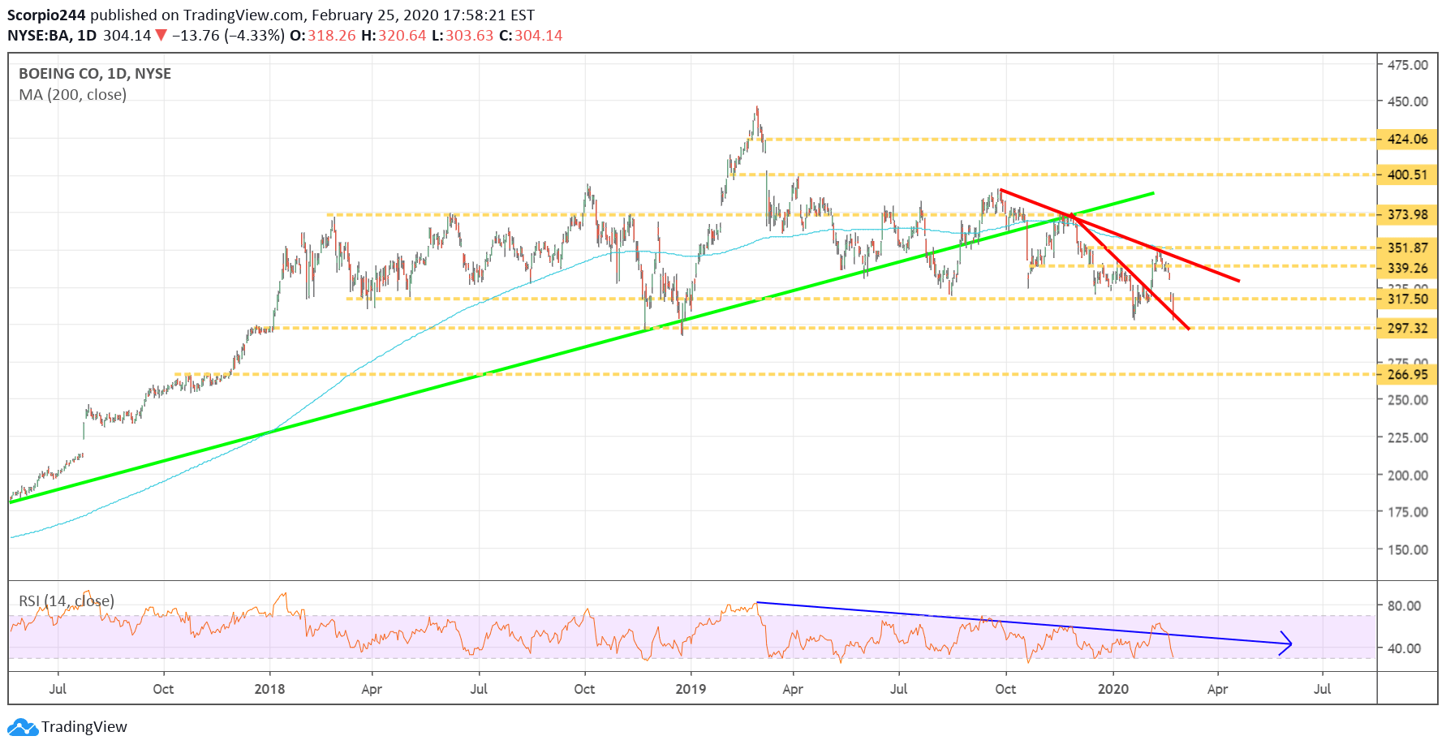Click the 150.00 price axis tick
The image size is (1446, 749).
tap(1408, 549)
